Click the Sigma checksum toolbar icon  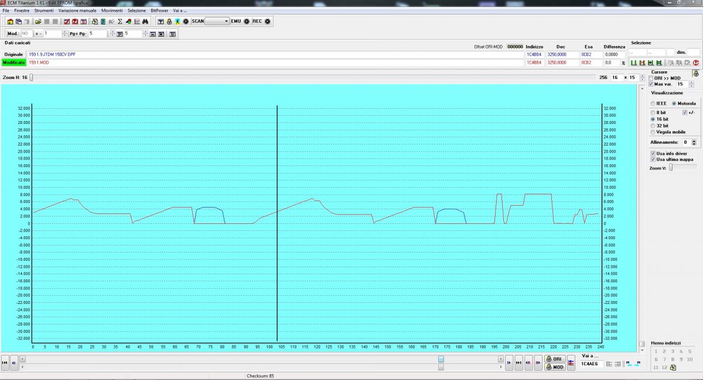[120, 22]
